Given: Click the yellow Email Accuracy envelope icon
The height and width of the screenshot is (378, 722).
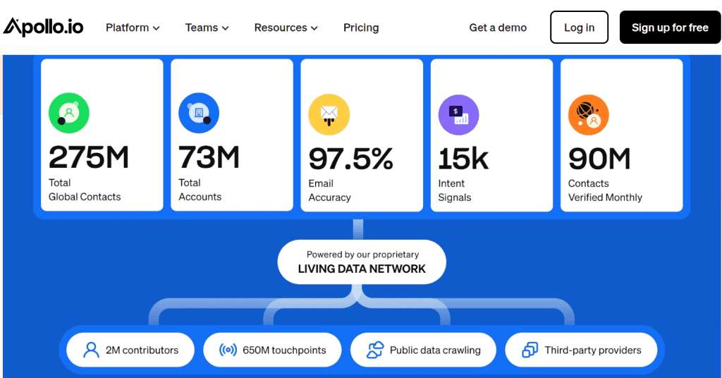Looking at the screenshot, I should pyautogui.click(x=329, y=114).
